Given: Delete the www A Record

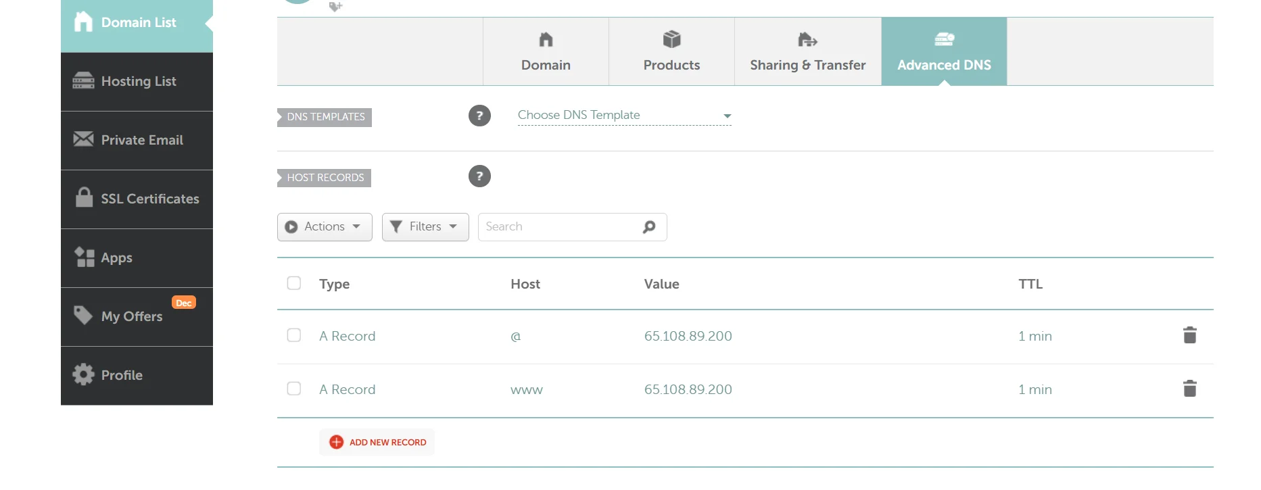Looking at the screenshot, I should (1190, 389).
